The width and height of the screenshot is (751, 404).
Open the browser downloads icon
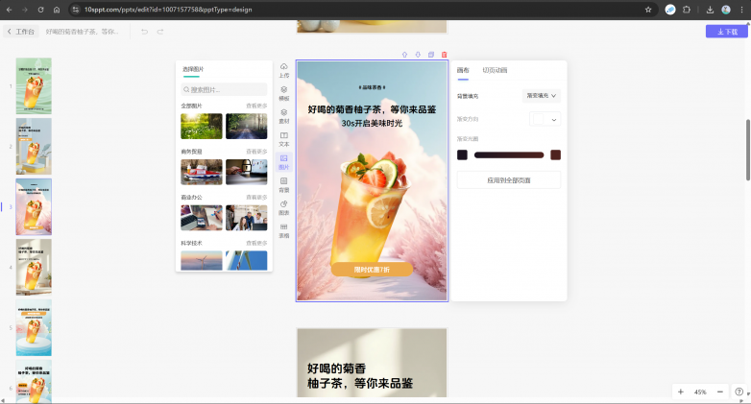[710, 10]
